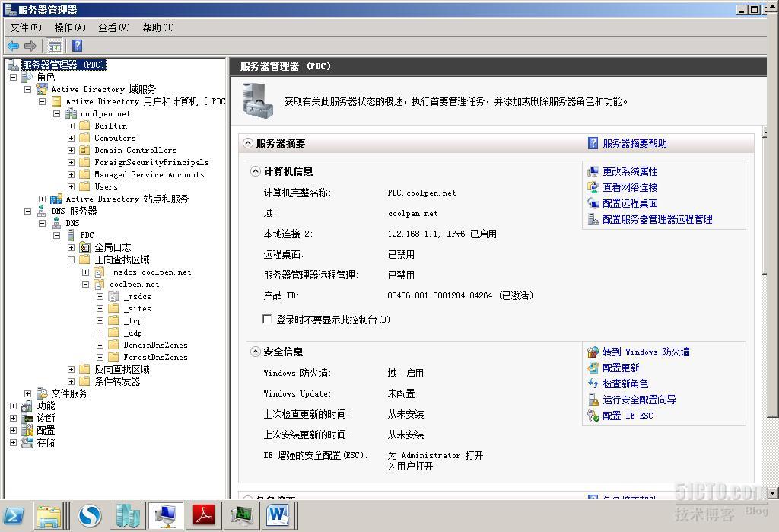This screenshot has height=532, width=779.
Task: Click the DNS 服务器 role icon
Action: click(x=42, y=211)
